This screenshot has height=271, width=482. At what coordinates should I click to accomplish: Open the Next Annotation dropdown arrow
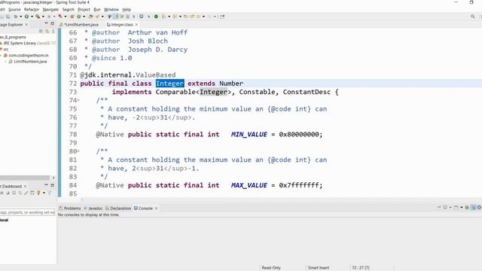(x=169, y=17)
